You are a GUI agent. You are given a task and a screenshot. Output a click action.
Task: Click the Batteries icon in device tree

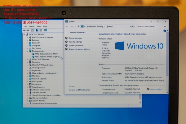tap(30, 40)
